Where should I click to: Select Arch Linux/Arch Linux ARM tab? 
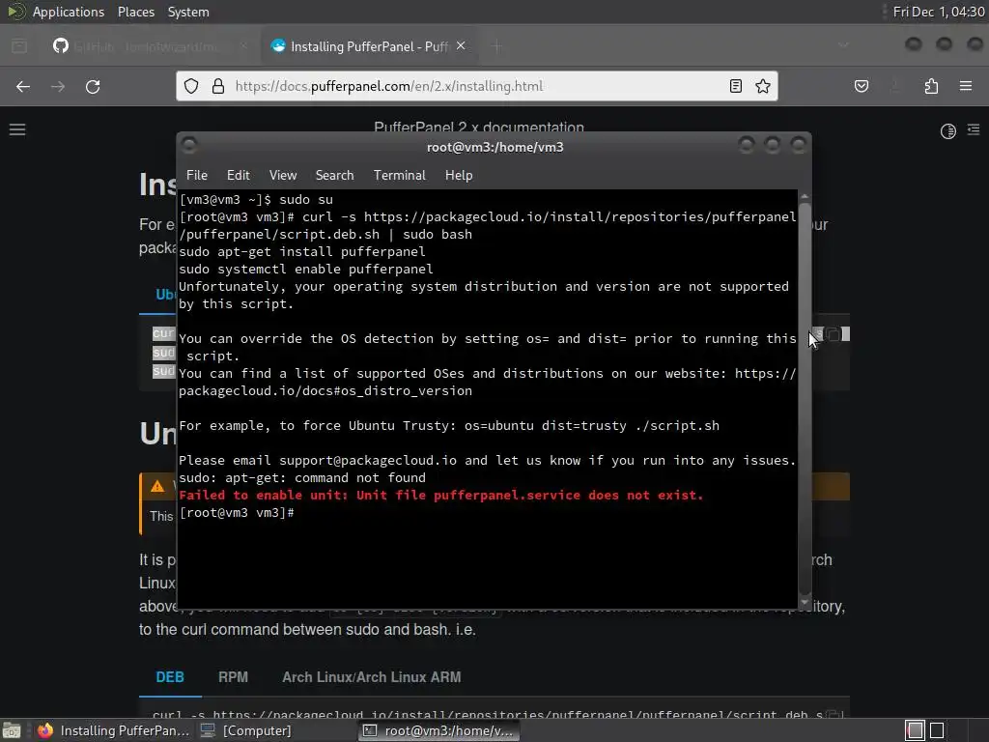(372, 677)
